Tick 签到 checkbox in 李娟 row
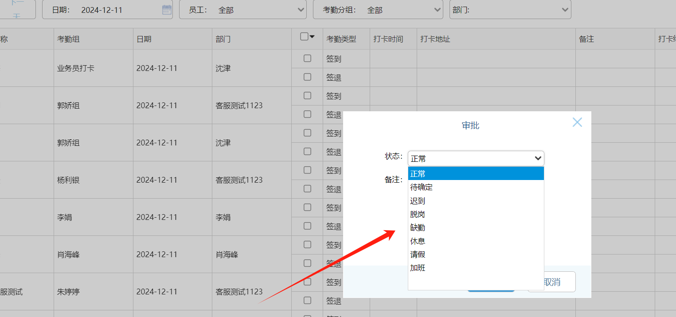The height and width of the screenshot is (317, 676). tap(307, 207)
